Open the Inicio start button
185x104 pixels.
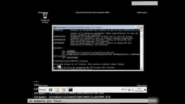pos(42,90)
